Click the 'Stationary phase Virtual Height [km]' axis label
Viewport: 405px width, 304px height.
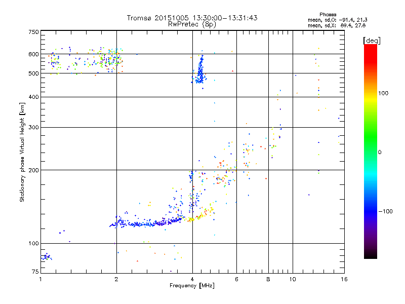22,152
